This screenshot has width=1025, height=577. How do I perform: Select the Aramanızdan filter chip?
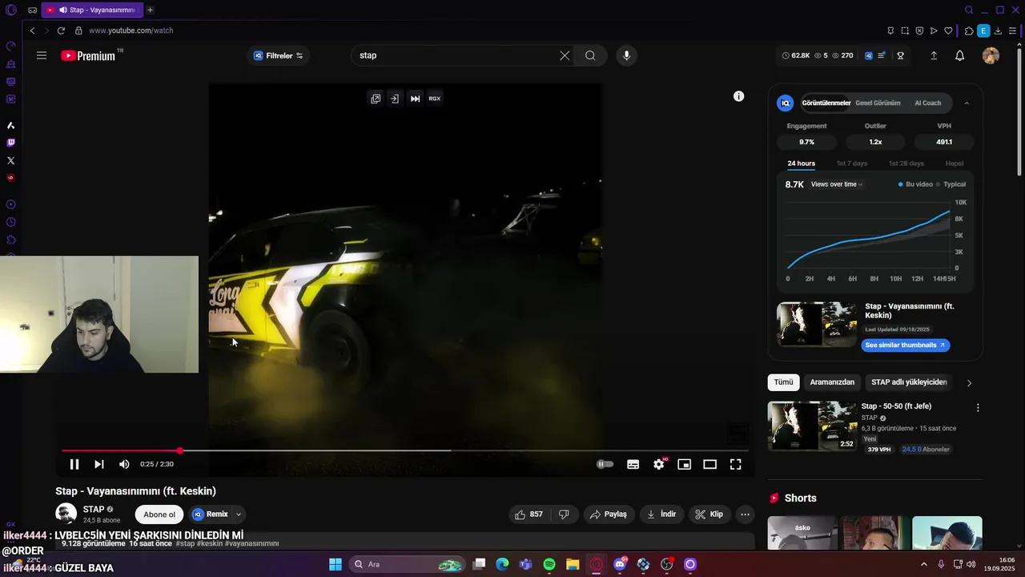click(x=832, y=382)
